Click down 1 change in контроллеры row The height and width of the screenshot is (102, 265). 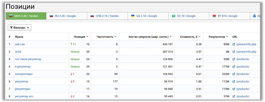point(72,74)
